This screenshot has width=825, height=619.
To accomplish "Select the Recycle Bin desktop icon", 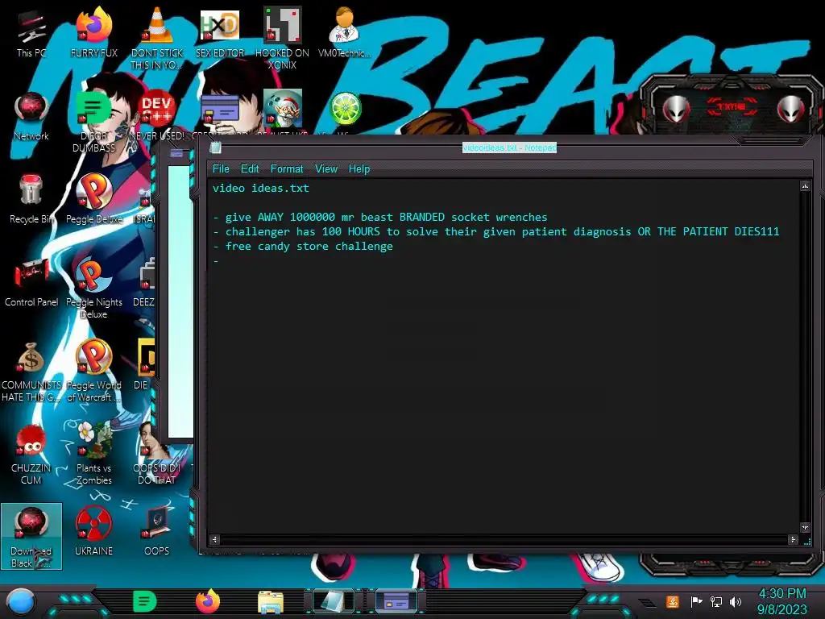I will 31,199.
